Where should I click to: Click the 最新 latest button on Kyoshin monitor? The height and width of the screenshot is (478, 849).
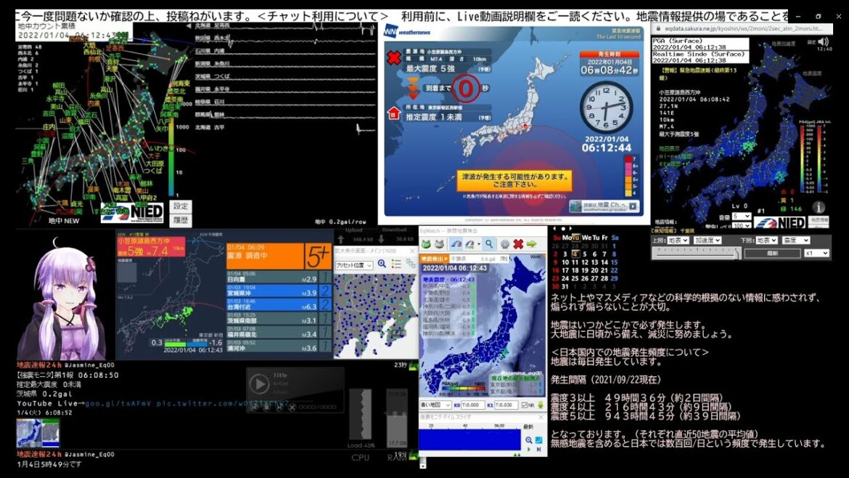tap(772, 253)
